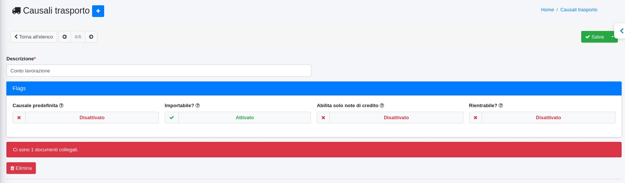
Task: Expand the right side panel chevron
Action: tap(621, 31)
